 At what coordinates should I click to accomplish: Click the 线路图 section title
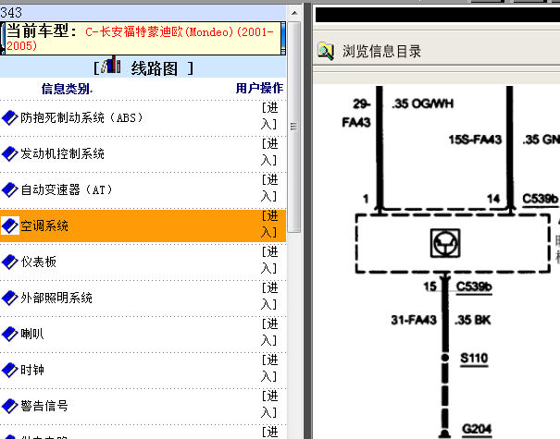[x=154, y=68]
